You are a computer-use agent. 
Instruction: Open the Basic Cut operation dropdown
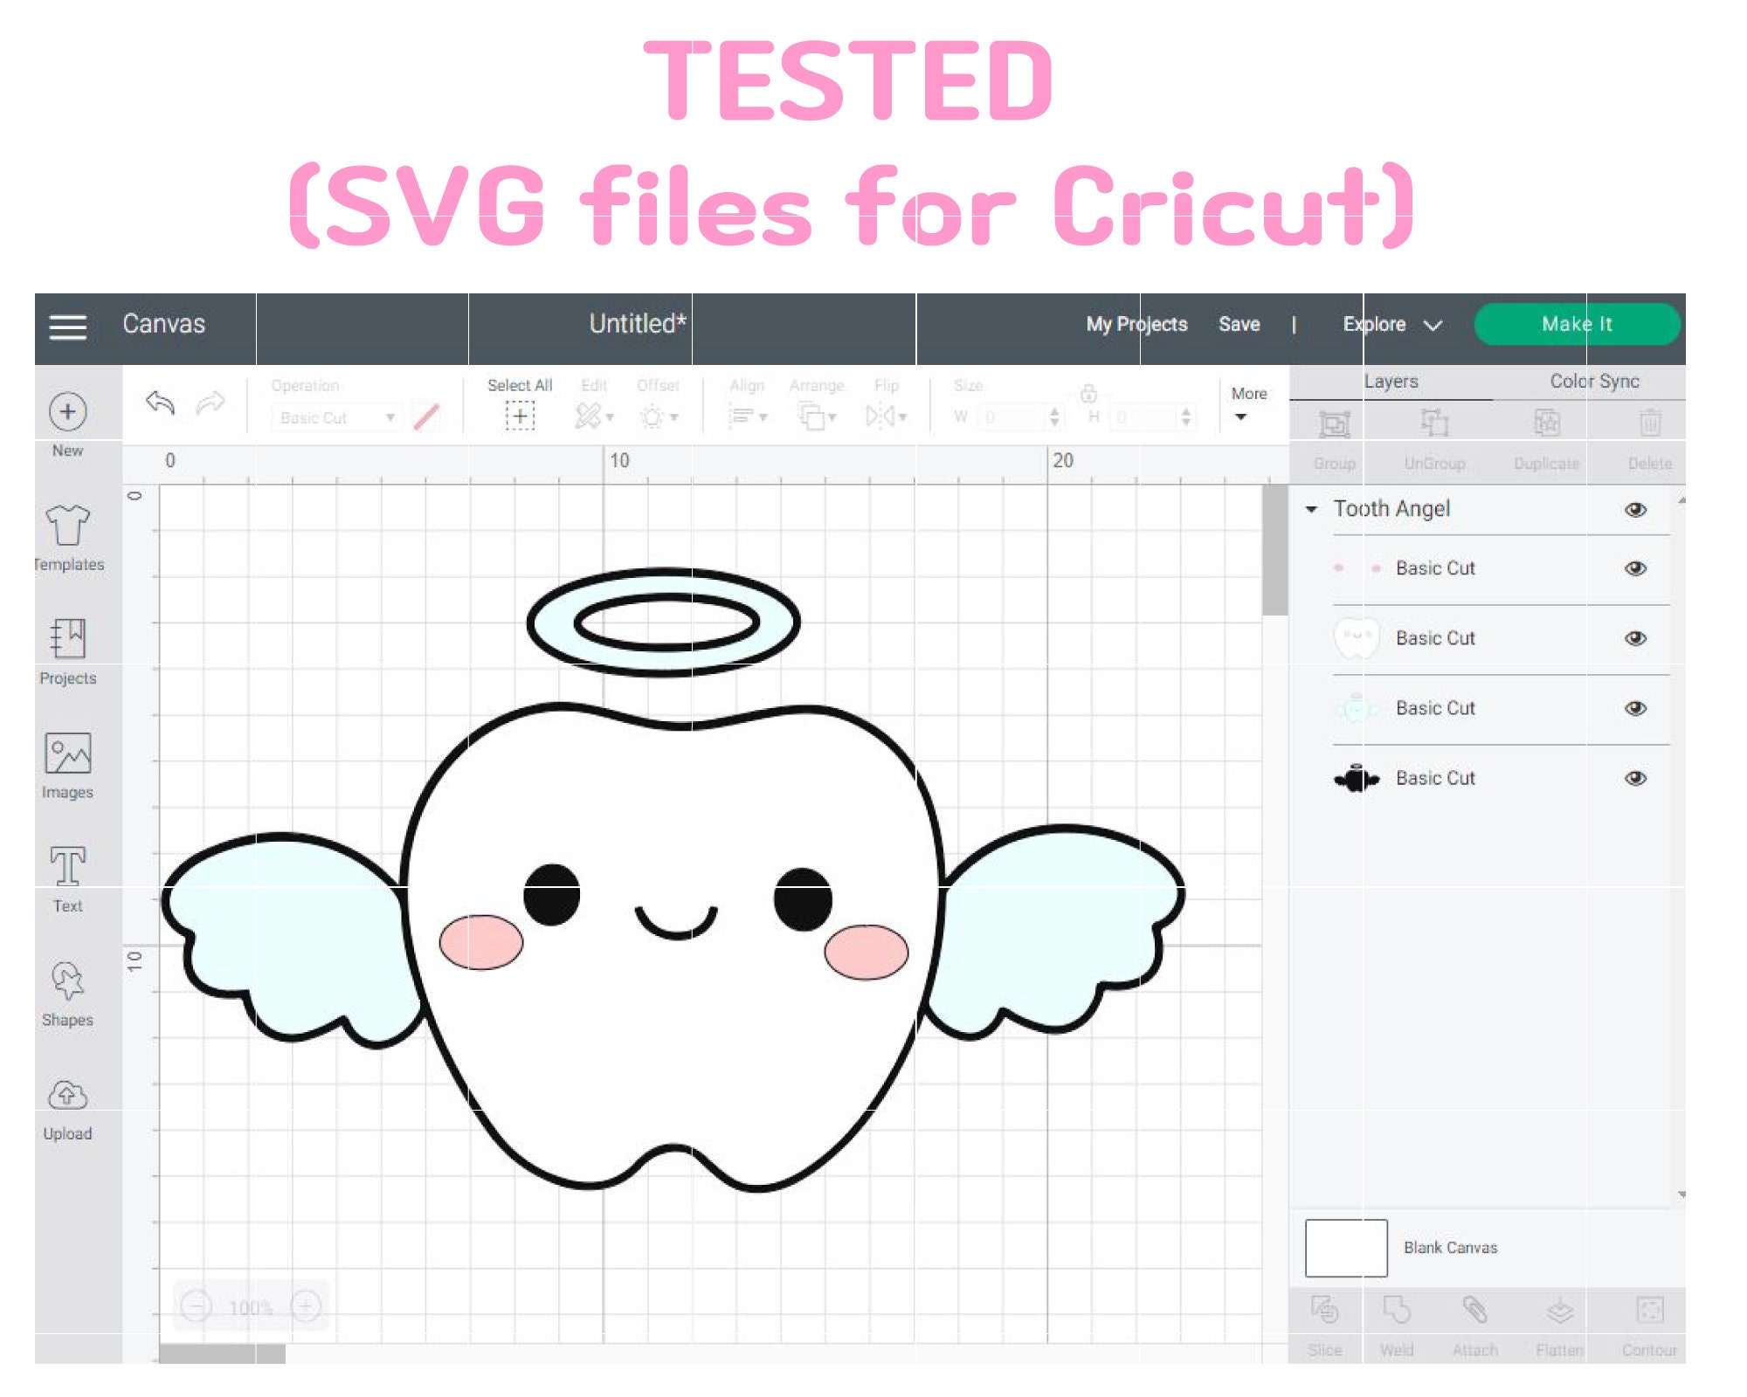335,417
